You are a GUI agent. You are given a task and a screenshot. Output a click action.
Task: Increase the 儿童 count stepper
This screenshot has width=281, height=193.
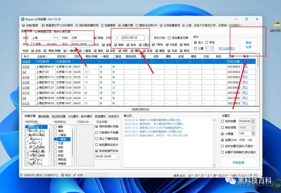click(x=212, y=47)
